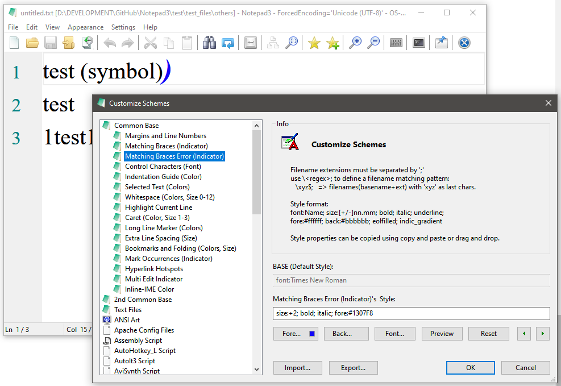Screen dimensions: 561x386
Task: Click the Matching Braces Error style input field
Action: point(411,313)
